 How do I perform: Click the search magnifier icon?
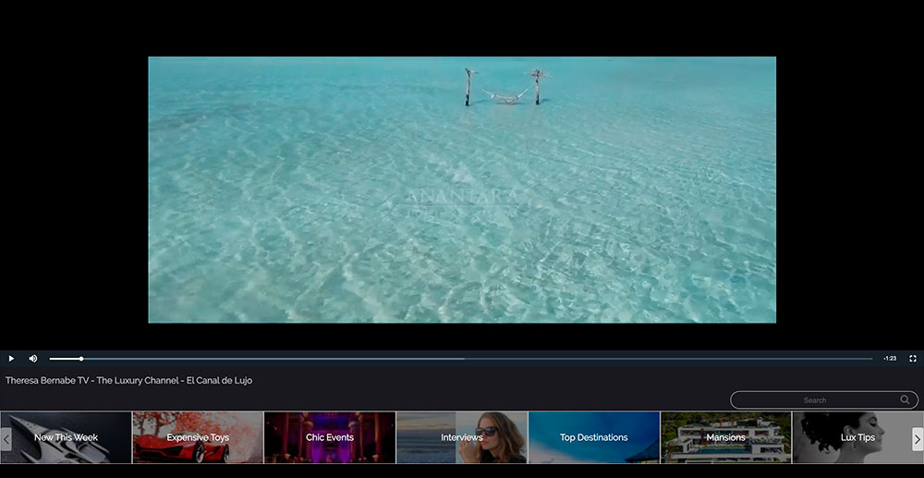(x=905, y=399)
